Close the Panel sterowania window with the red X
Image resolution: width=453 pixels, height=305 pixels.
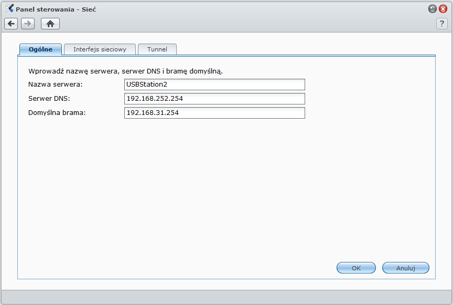[443, 9]
